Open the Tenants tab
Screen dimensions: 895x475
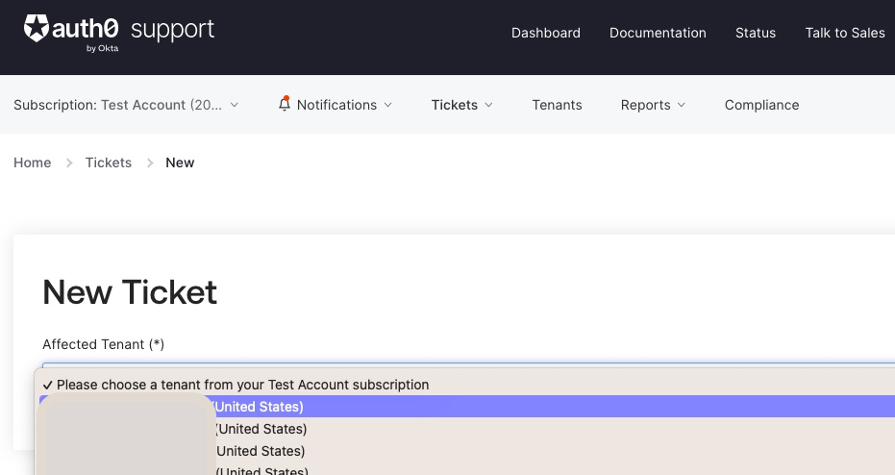point(558,105)
